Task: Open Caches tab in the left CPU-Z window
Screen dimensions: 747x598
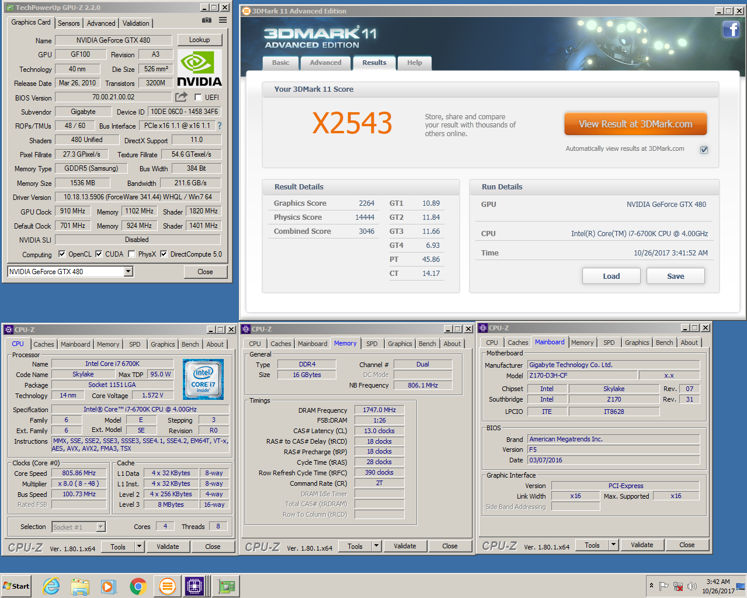Action: click(43, 344)
